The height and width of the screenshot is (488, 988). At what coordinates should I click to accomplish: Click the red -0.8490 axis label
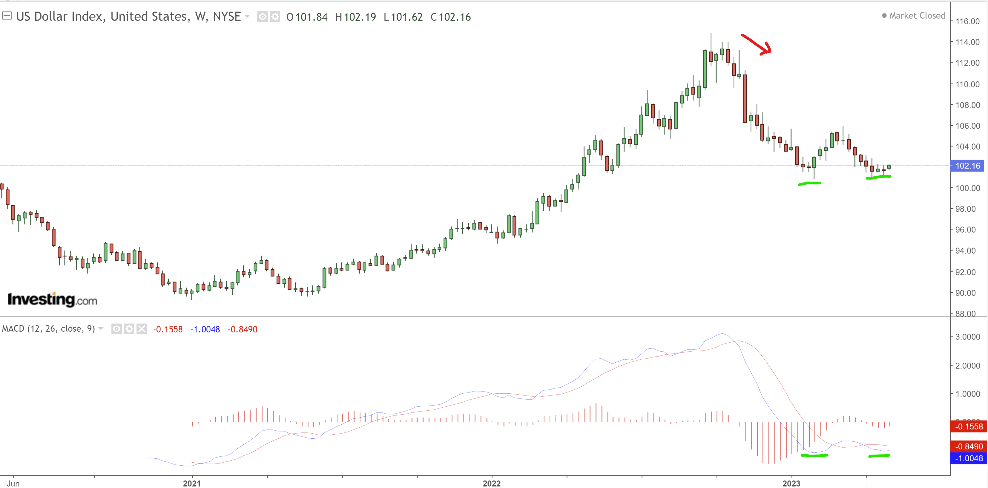[x=969, y=446]
